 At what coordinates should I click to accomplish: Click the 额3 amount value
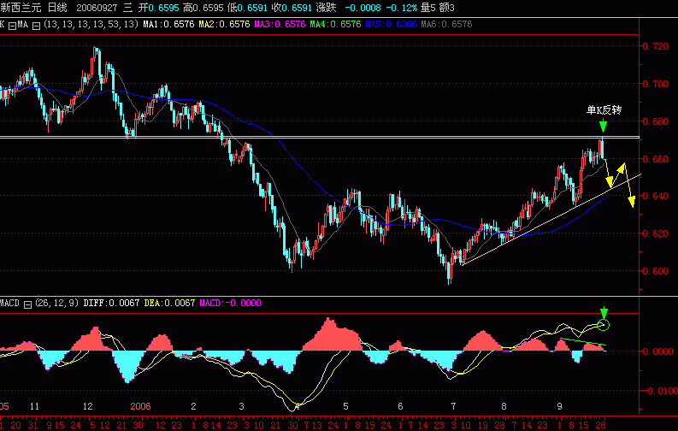(x=446, y=8)
